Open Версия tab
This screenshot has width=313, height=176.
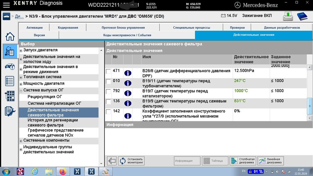pyautogui.click(x=39, y=35)
